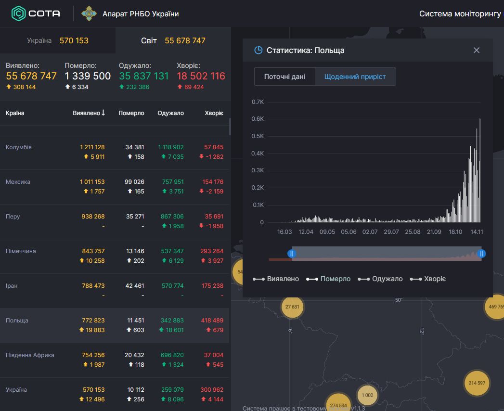Image resolution: width=504 pixels, height=411 pixels.
Task: Close the Статистика: Польща panel
Action: coord(477,50)
